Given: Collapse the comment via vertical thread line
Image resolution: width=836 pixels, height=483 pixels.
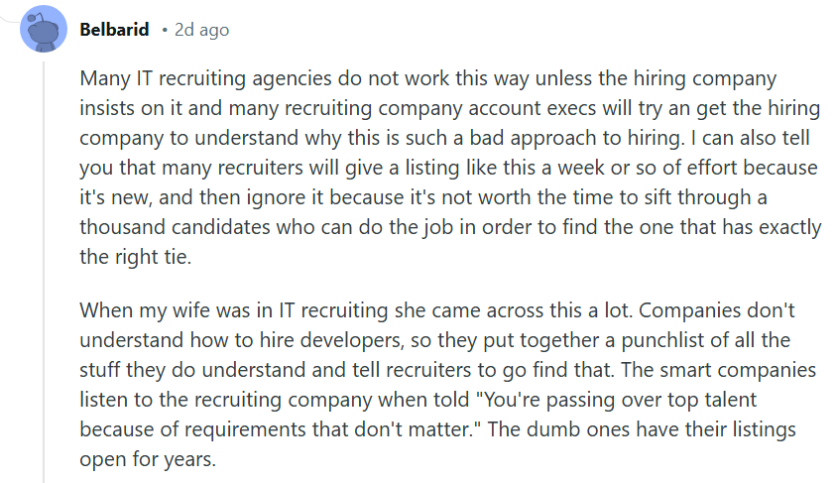Looking at the screenshot, I should click(x=44, y=272).
